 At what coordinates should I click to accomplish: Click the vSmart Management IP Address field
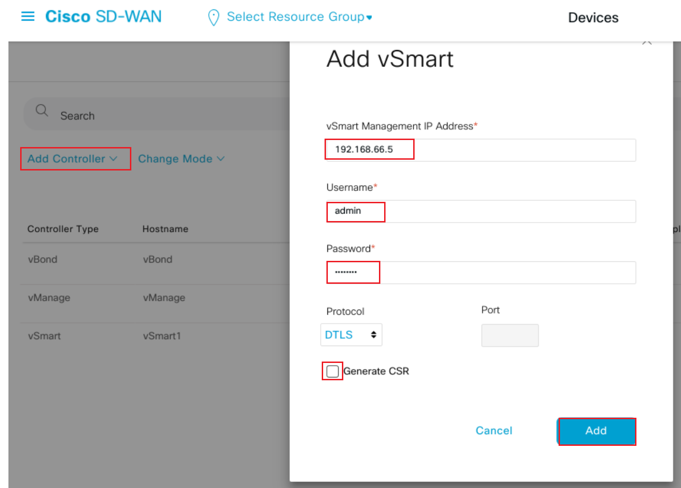click(x=480, y=150)
